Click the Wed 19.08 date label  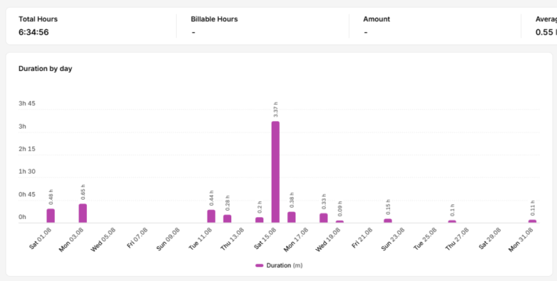(x=328, y=239)
